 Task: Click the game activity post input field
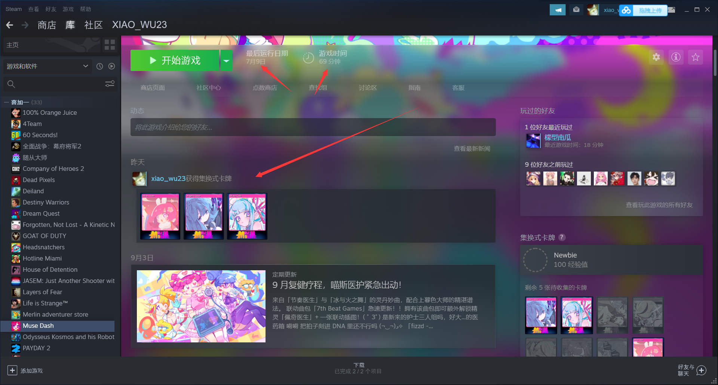[313, 127]
